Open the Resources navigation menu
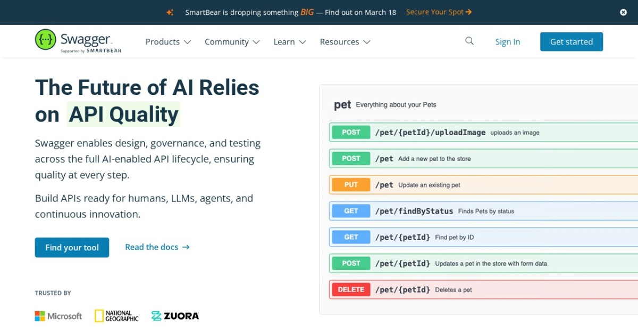 345,42
